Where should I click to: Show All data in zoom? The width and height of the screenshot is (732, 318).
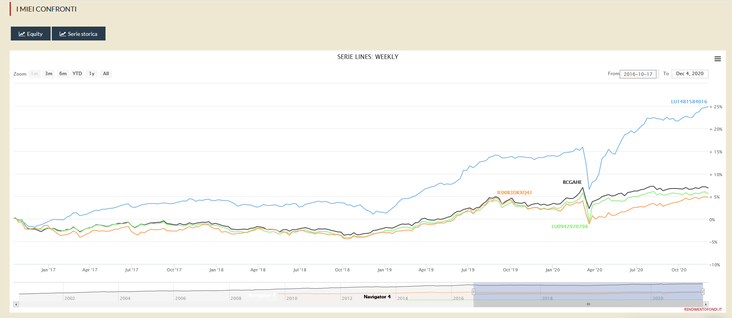(106, 74)
